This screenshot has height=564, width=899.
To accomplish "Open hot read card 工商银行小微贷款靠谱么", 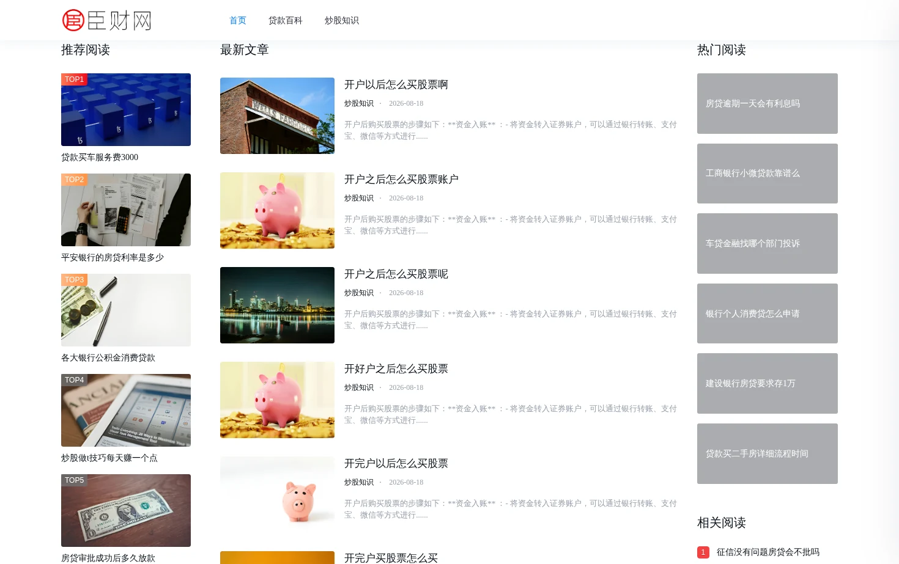I will pos(768,174).
